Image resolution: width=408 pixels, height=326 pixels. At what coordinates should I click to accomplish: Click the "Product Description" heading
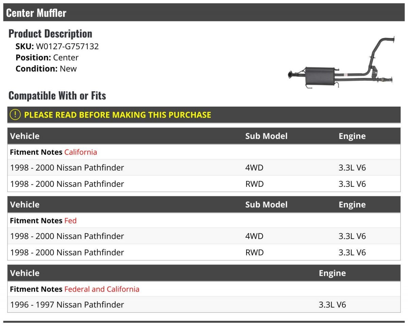pyautogui.click(x=50, y=34)
